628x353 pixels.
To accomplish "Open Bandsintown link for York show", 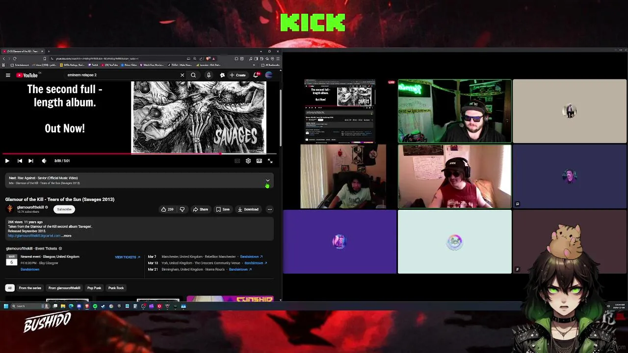I will [x=256, y=263].
